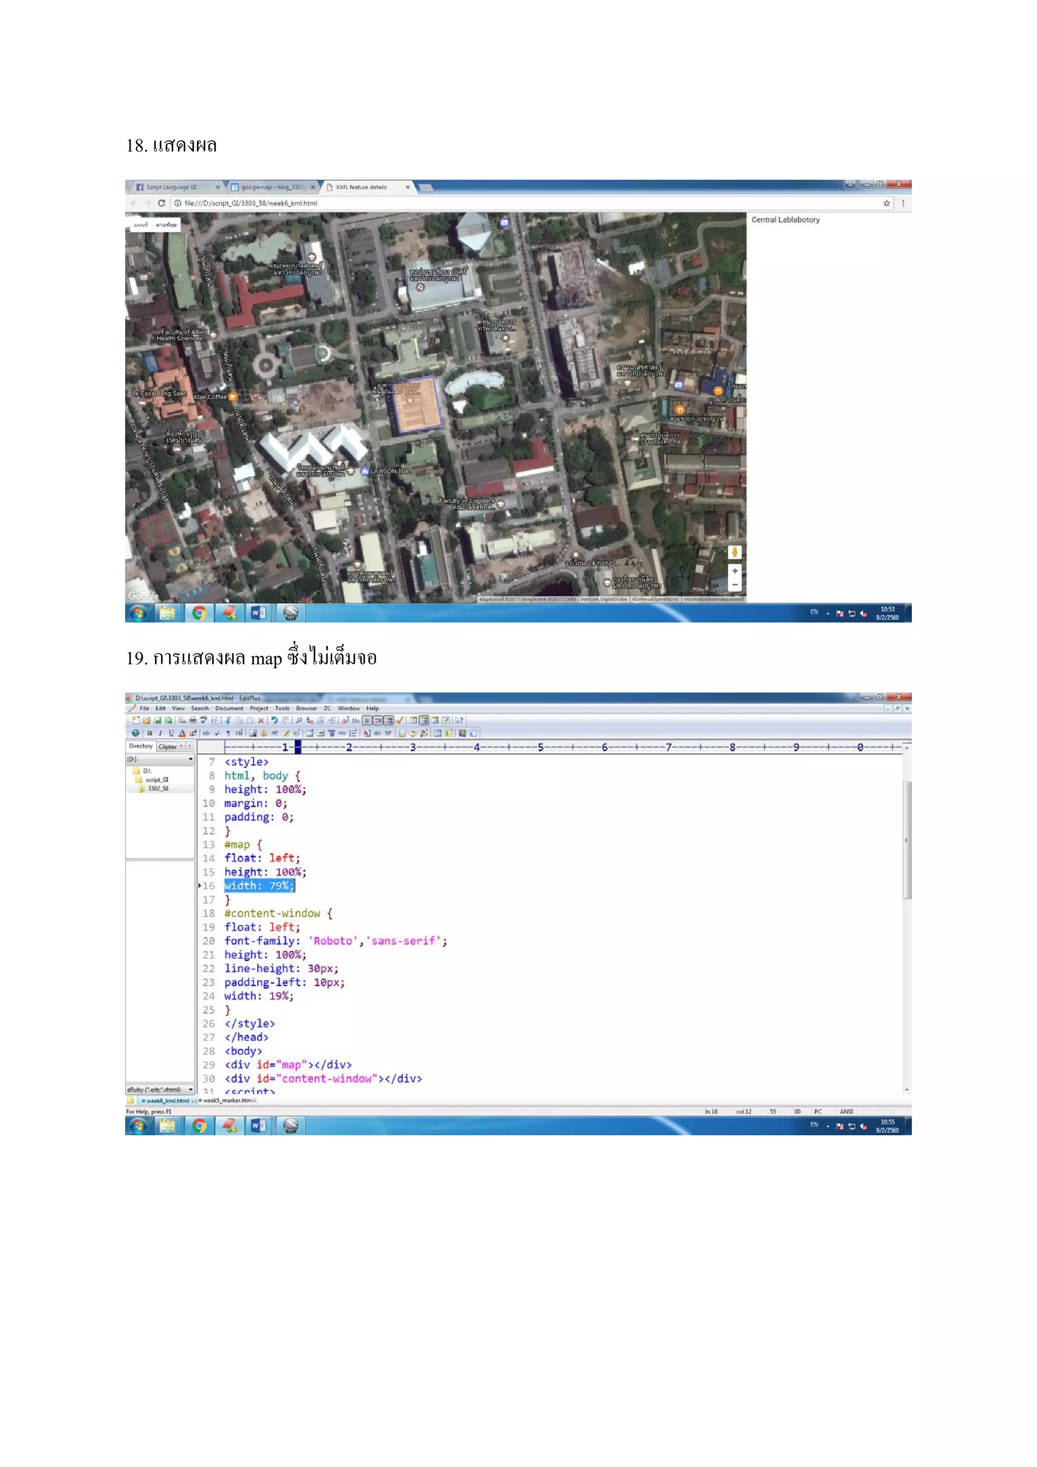The image size is (1037, 1467).
Task: Click Save icon in EditPlus toolbar
Action: click(x=157, y=721)
